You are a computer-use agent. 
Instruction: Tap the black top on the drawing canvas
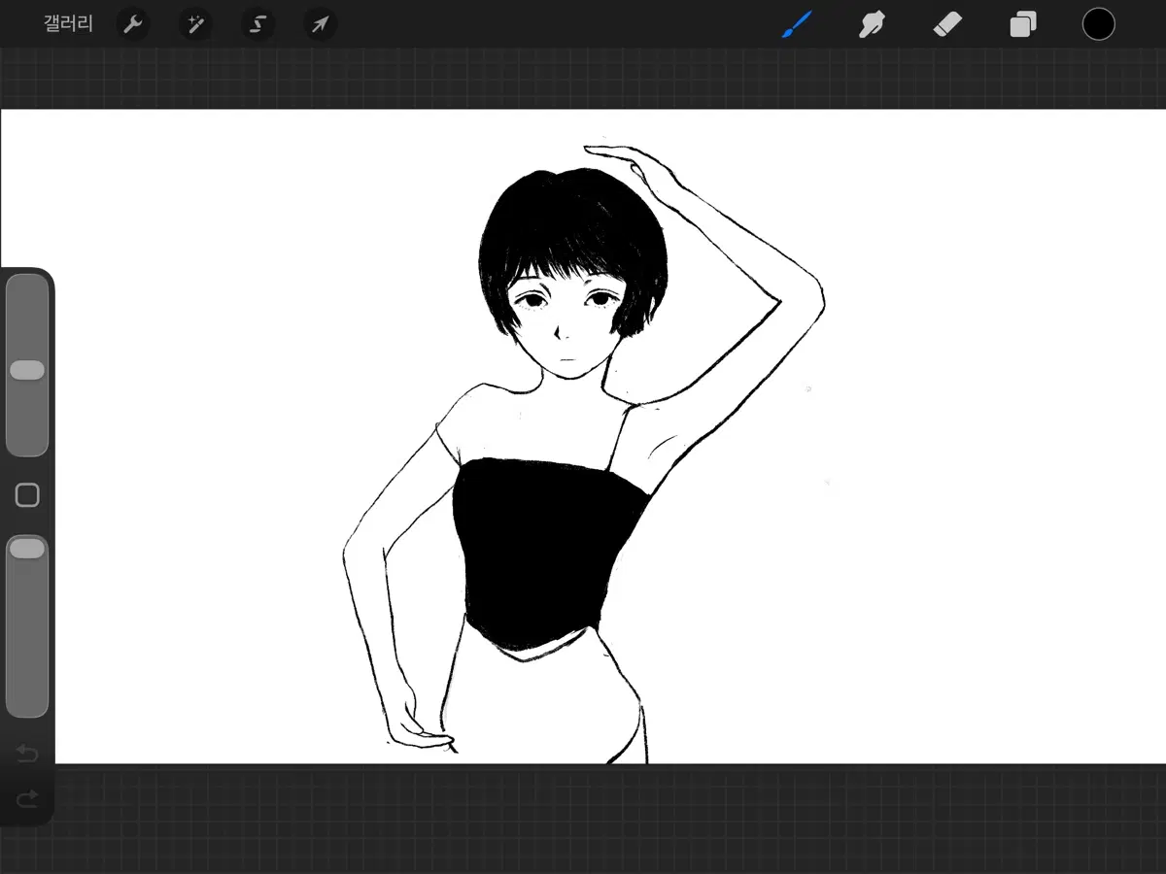tap(544, 554)
